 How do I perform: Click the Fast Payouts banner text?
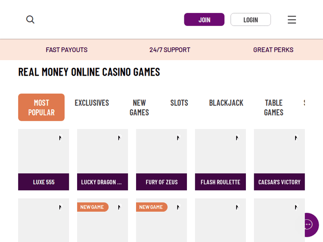click(x=67, y=50)
